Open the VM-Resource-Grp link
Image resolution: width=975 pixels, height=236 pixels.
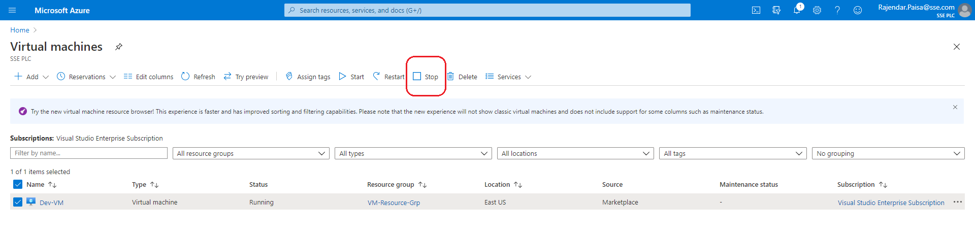coord(394,203)
